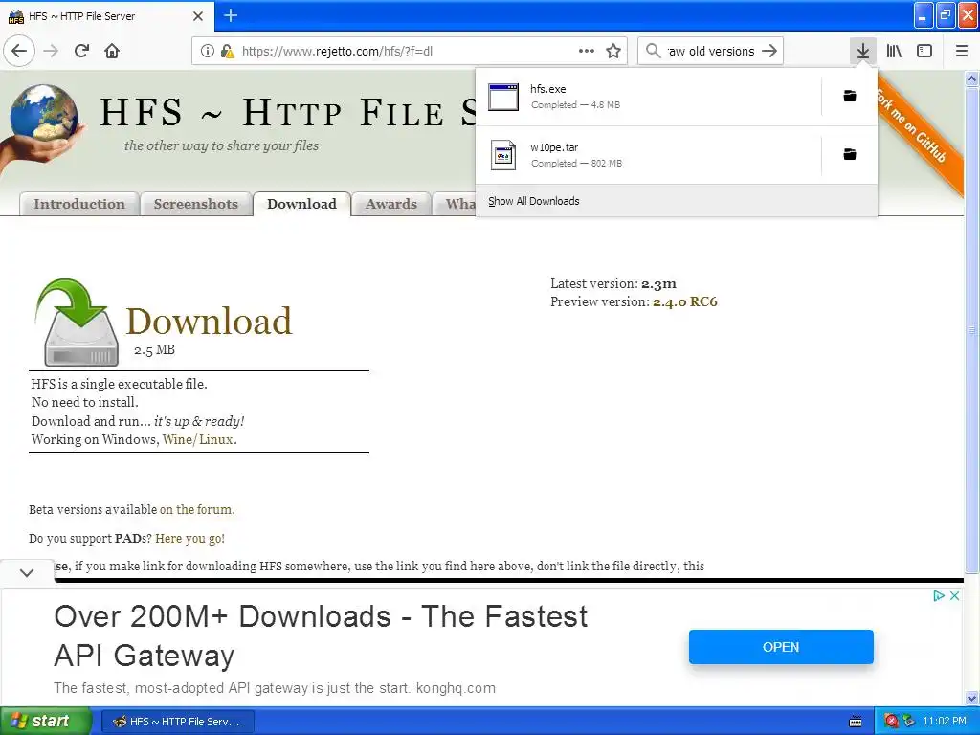Image resolution: width=980 pixels, height=735 pixels.
Task: Close the HFS ~ HTTP File Server tab
Action: [x=198, y=16]
